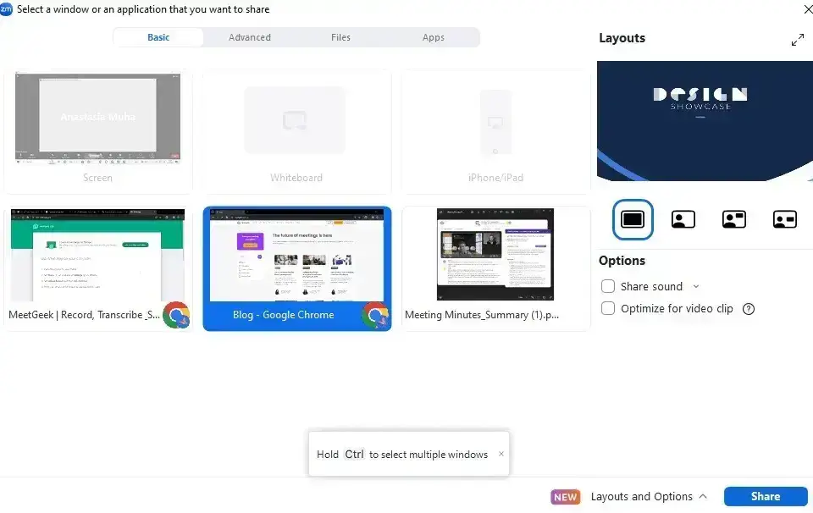Click the help icon next to Optimize for video clip
This screenshot has height=513, width=813.
[x=748, y=309]
